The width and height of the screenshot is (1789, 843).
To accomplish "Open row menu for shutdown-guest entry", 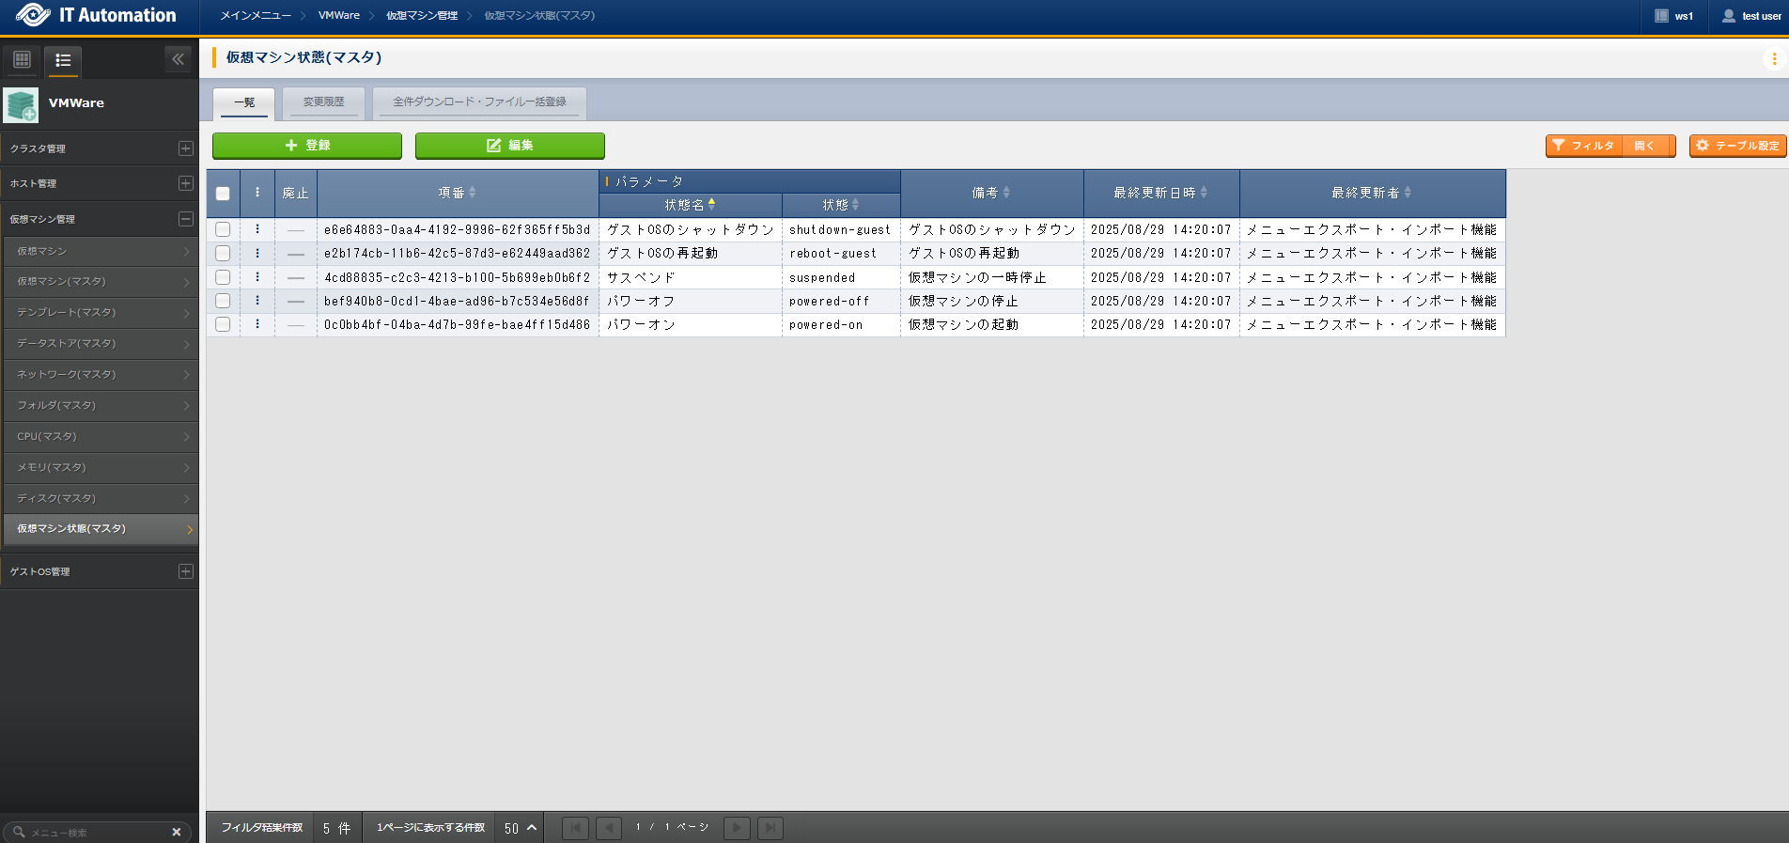I will (257, 229).
